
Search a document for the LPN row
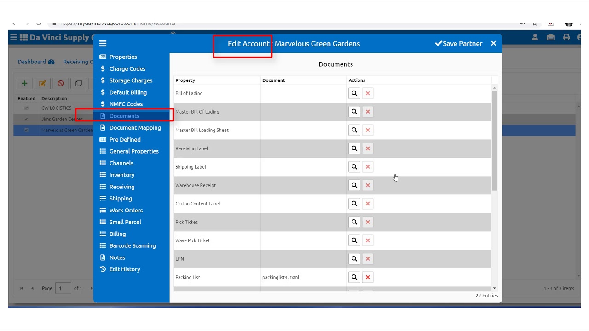pos(354,259)
